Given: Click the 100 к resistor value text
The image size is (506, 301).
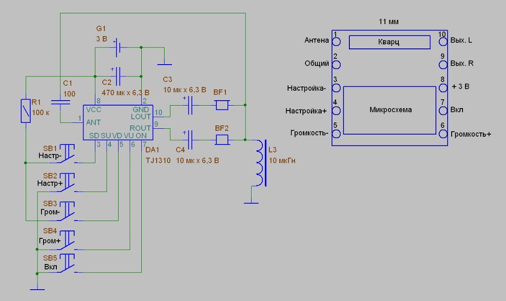Looking at the screenshot, I should pos(41,113).
